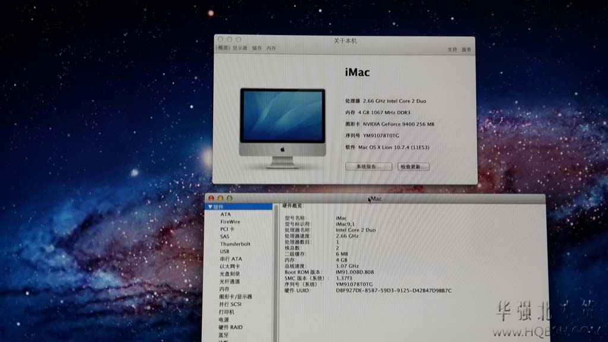Click the 处理器名称 value "Intel Core 2 Duo"

coord(356,230)
